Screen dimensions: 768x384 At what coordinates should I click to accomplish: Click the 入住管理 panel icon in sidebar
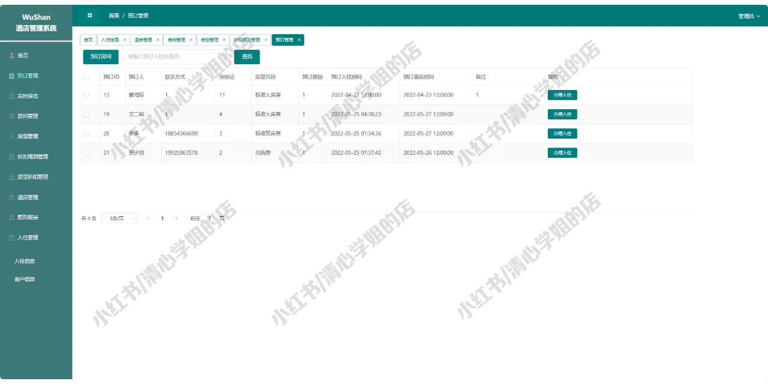[x=13, y=238]
